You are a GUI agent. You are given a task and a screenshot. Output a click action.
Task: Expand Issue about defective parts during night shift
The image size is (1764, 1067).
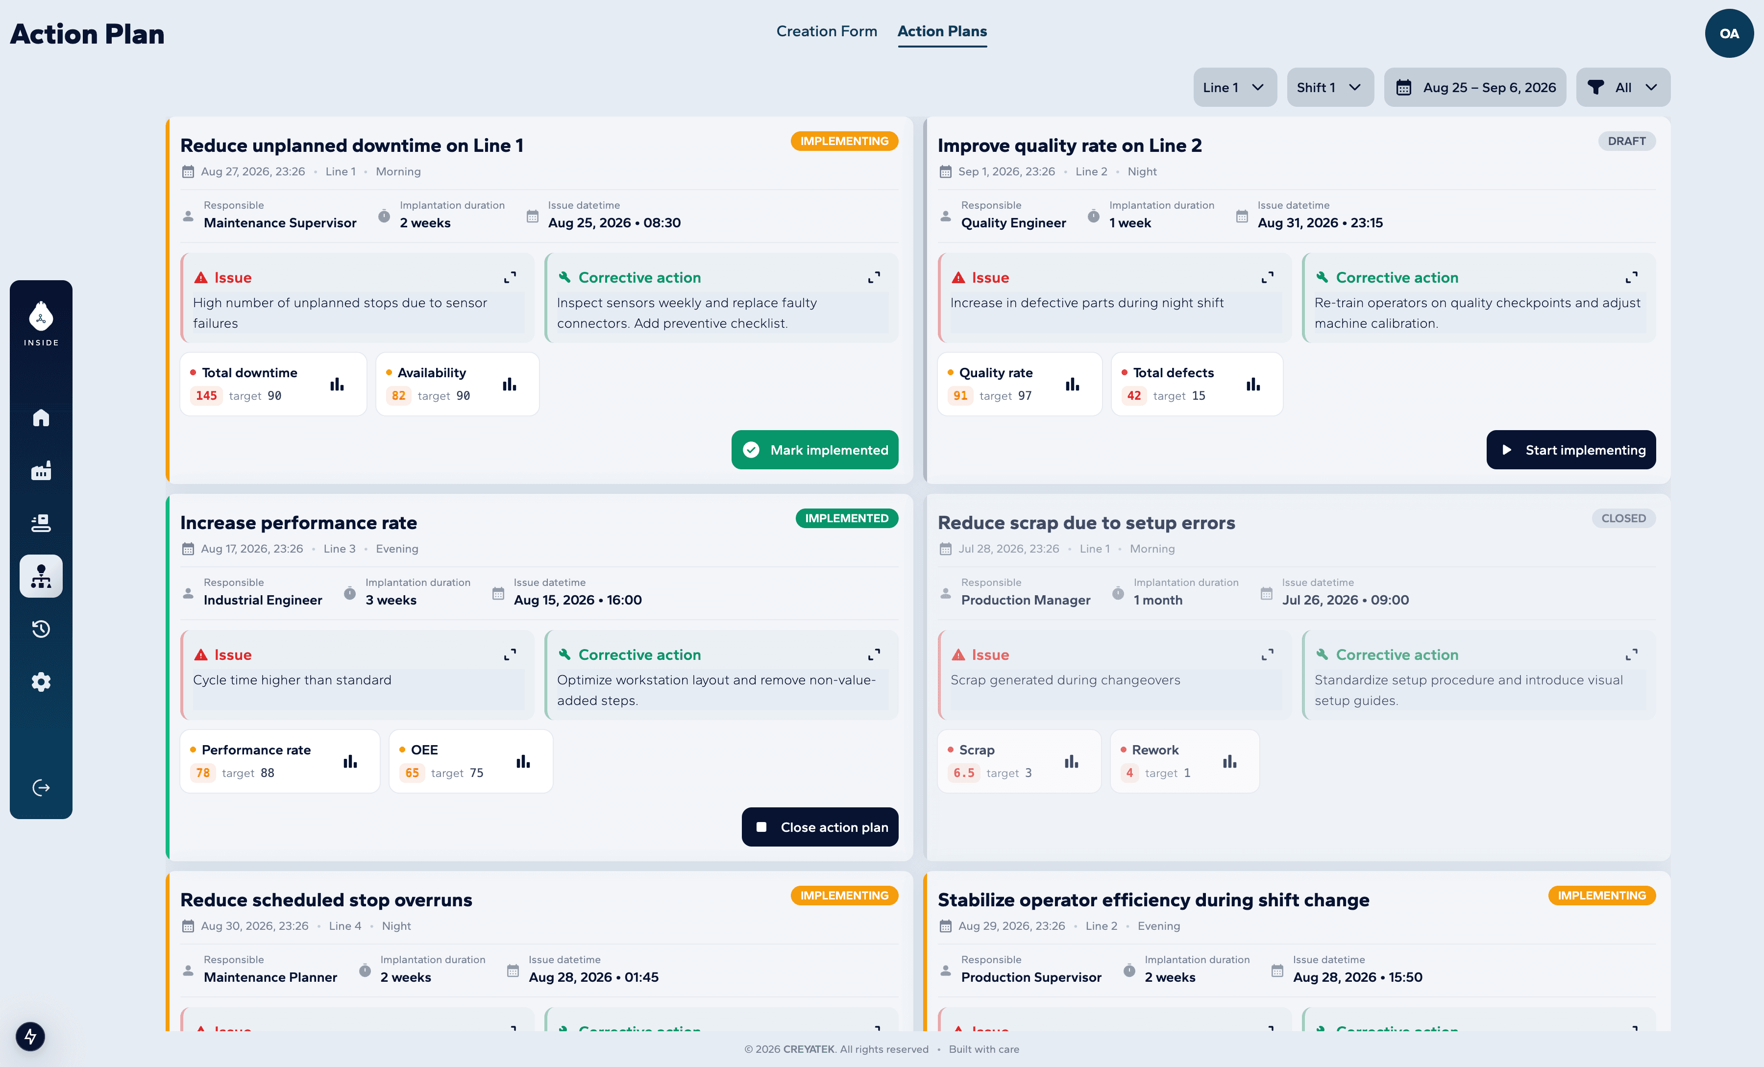(x=1267, y=277)
